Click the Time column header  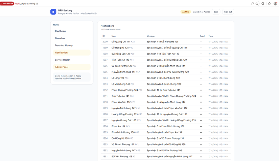211,36
